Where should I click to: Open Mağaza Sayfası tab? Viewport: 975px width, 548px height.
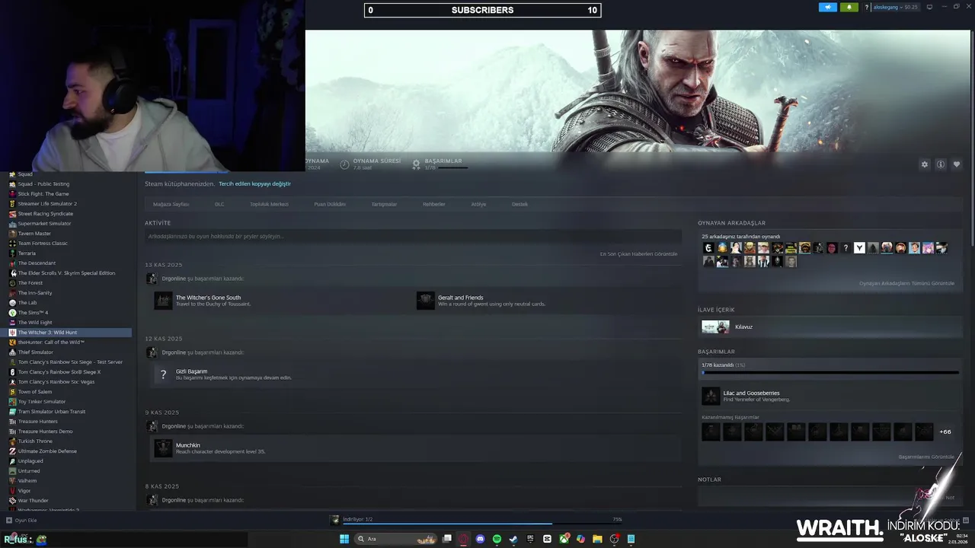pyautogui.click(x=171, y=204)
